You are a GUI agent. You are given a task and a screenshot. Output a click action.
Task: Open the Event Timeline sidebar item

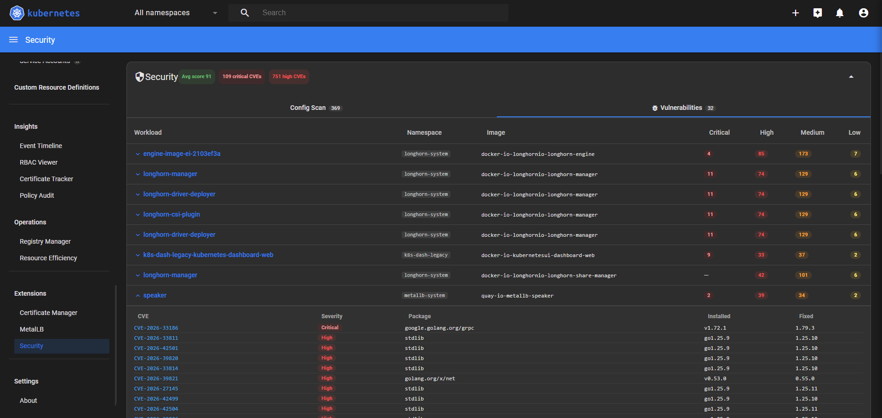[41, 146]
